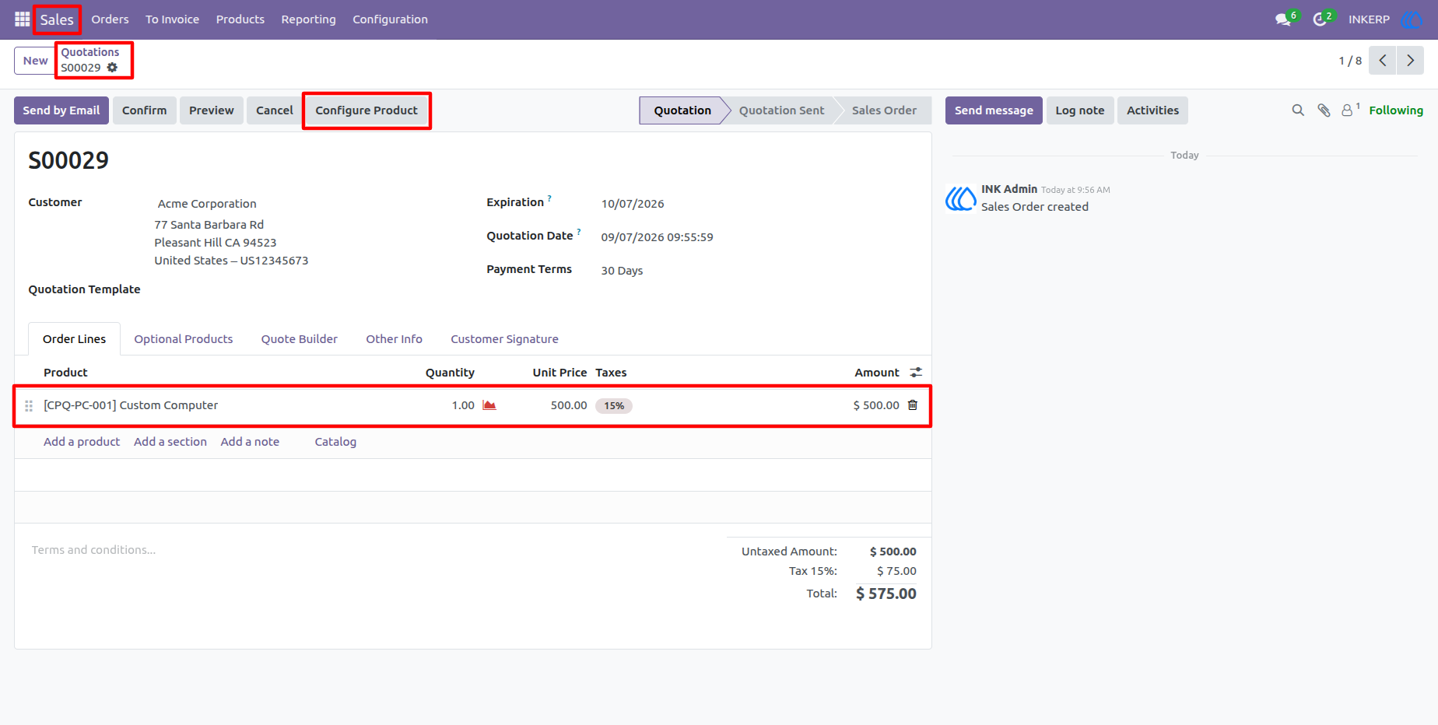Cancel the quotation
This screenshot has width=1438, height=725.
[275, 110]
